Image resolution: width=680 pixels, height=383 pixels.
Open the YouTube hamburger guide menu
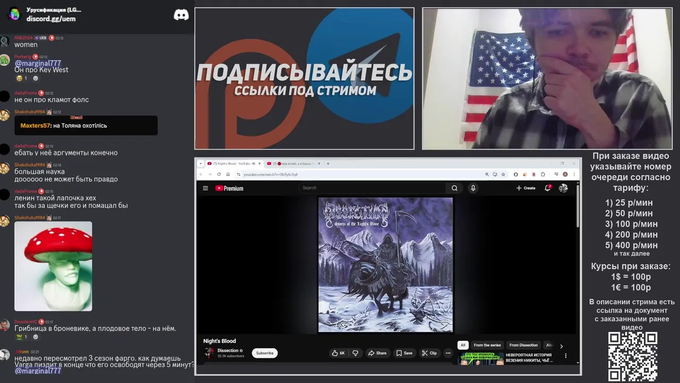205,188
